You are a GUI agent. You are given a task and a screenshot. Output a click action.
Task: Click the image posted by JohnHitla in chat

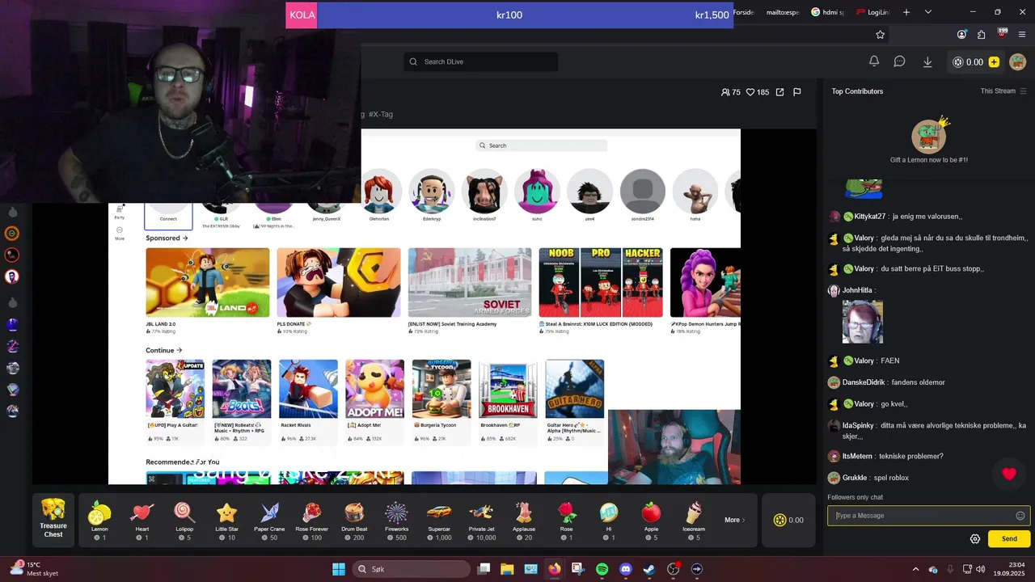[x=862, y=321]
